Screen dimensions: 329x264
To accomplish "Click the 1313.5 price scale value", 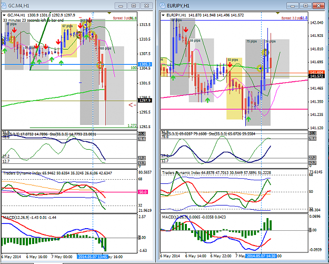I will pyautogui.click(x=145, y=25).
